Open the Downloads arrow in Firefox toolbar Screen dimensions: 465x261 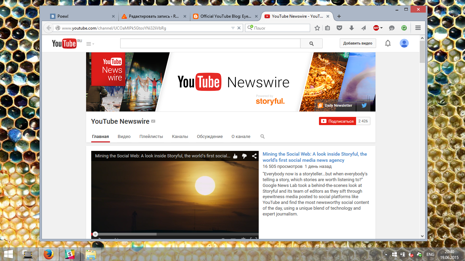(351, 28)
